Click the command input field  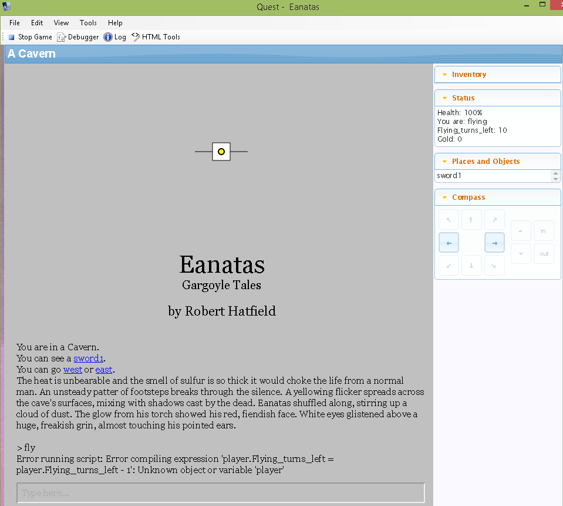[220, 493]
